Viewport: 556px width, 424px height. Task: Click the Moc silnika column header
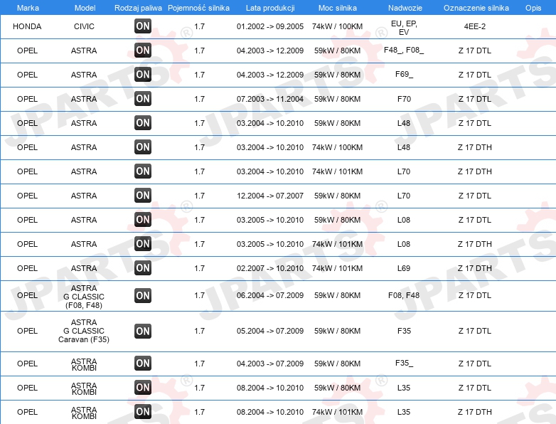click(338, 8)
